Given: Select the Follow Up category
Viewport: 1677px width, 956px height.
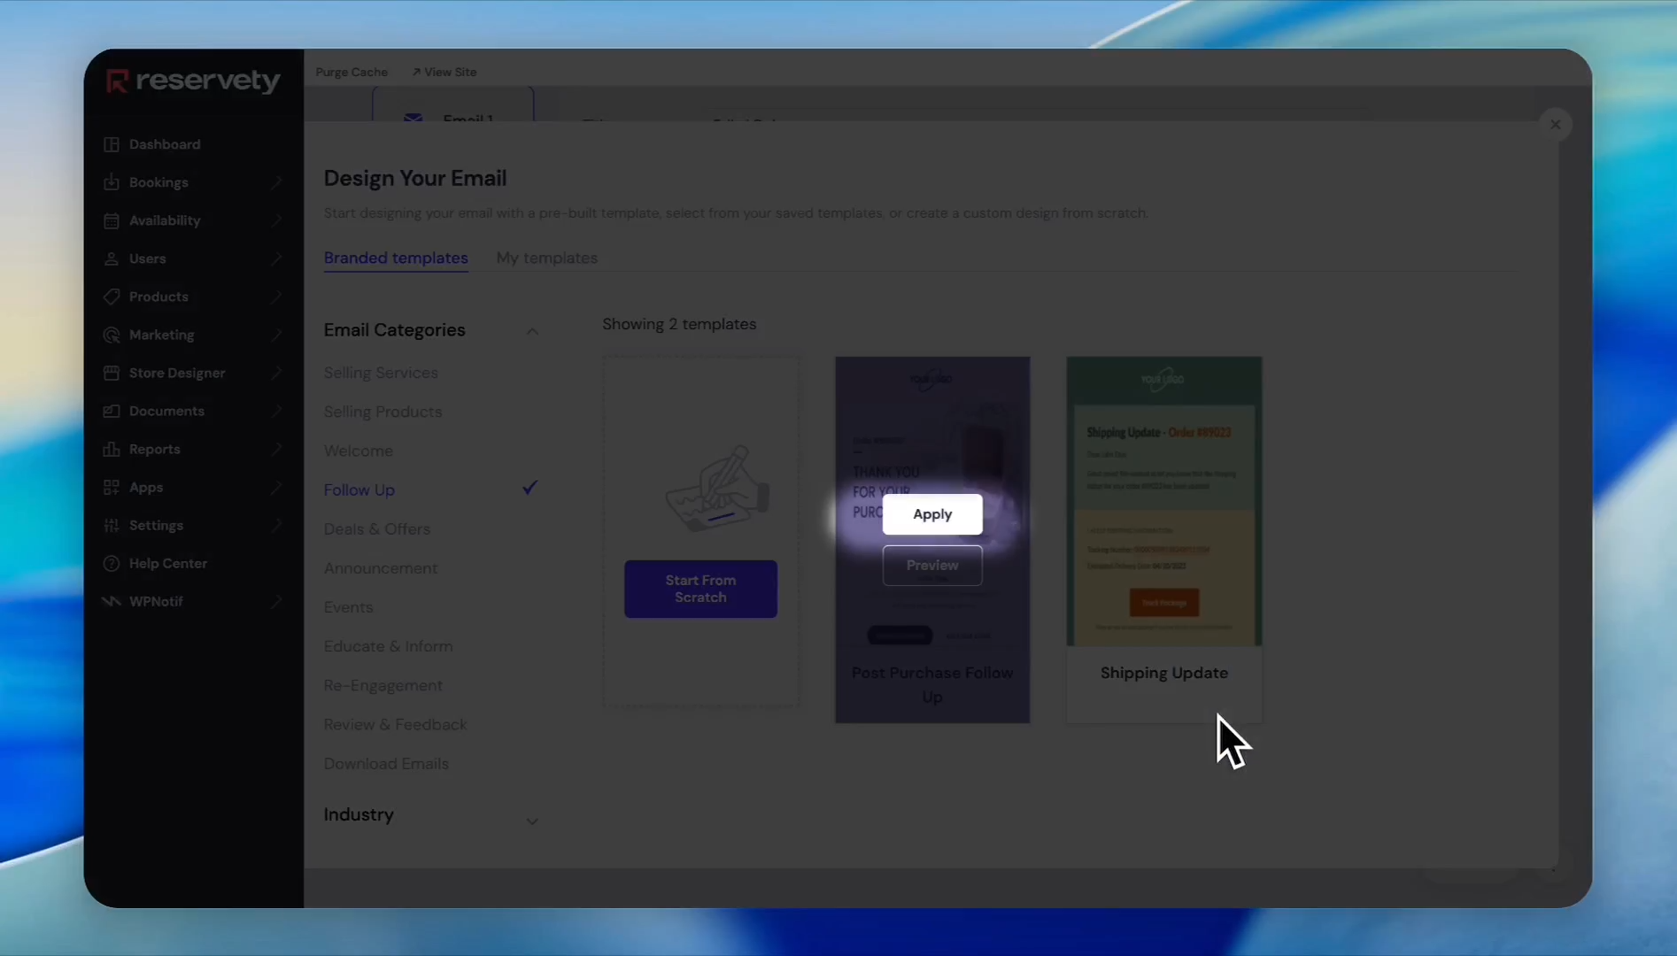Looking at the screenshot, I should point(359,490).
